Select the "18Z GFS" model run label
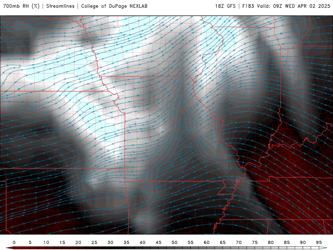 [x=225, y=6]
